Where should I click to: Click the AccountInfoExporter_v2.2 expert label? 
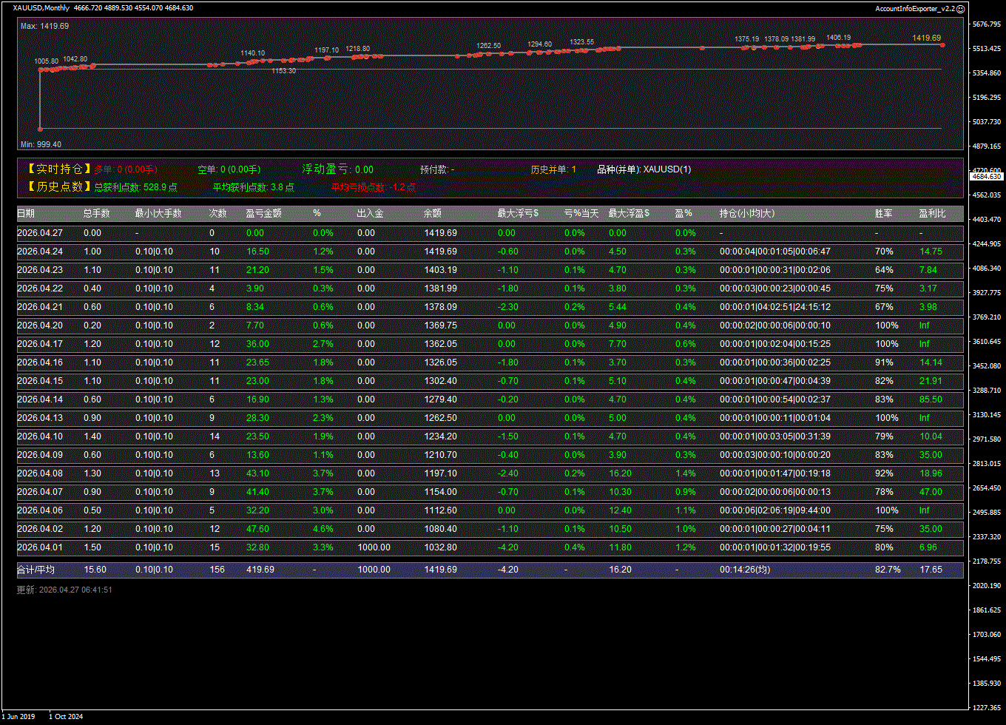coord(915,9)
